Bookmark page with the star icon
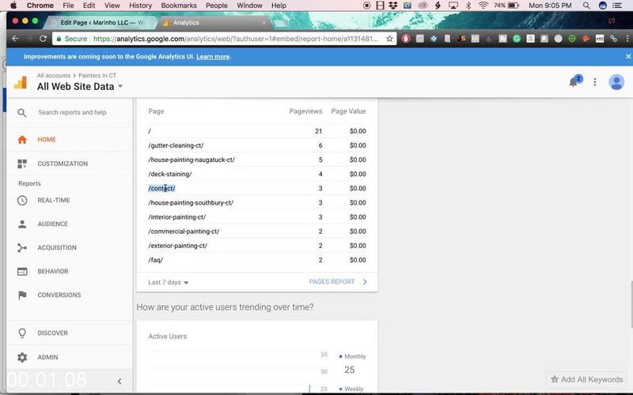Image resolution: width=633 pixels, height=395 pixels. click(x=389, y=39)
